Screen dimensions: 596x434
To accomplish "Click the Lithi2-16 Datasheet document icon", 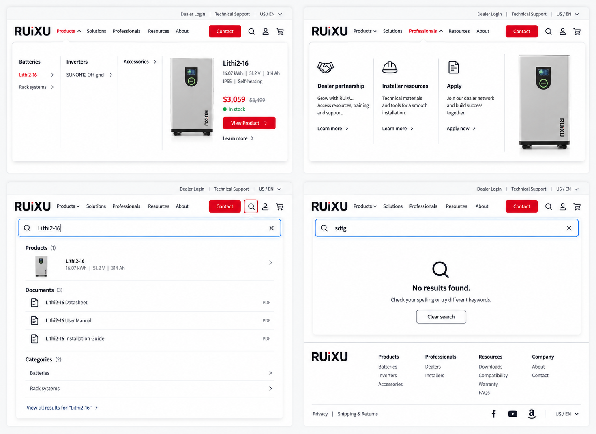I will tap(34, 303).
